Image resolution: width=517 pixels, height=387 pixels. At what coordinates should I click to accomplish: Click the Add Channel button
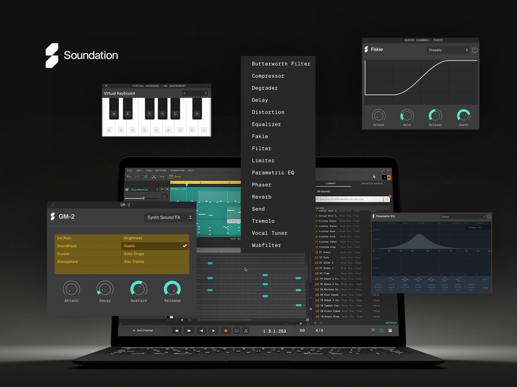point(143,330)
